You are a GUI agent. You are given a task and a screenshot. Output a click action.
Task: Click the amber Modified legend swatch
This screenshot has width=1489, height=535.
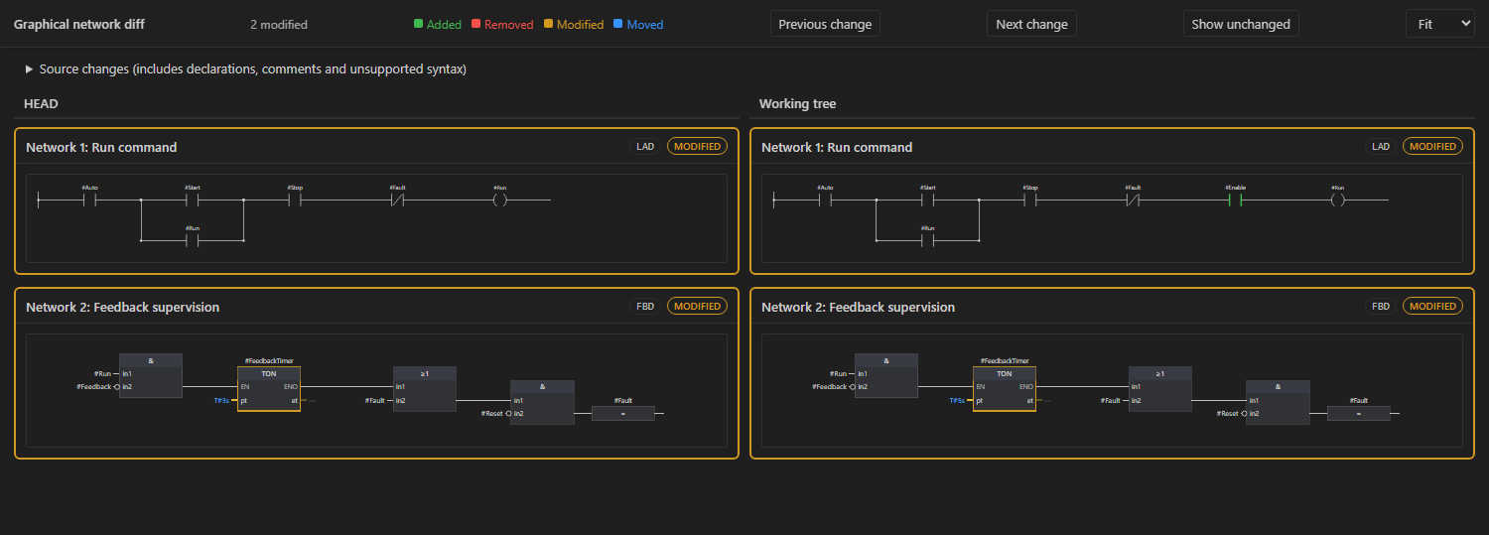click(x=549, y=25)
